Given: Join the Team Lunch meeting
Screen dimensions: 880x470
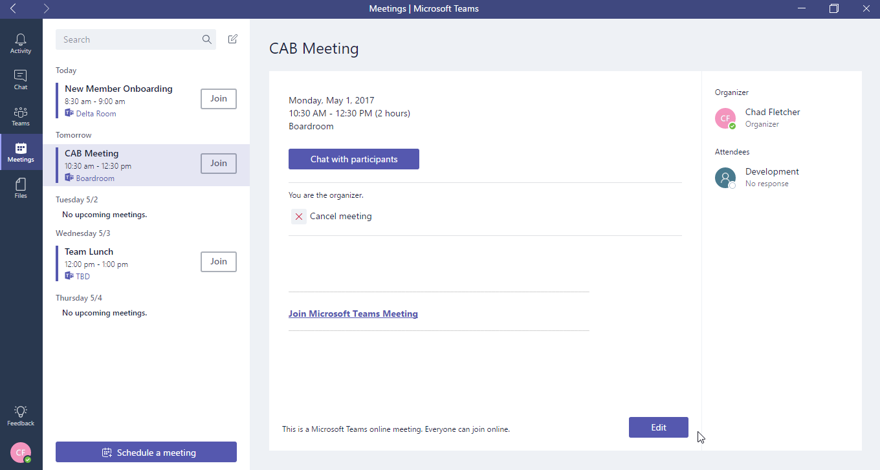Looking at the screenshot, I should coord(219,262).
